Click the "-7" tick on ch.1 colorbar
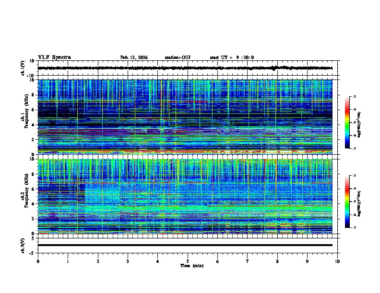 354,149
